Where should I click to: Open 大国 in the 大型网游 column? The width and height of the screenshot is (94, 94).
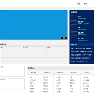71,77
